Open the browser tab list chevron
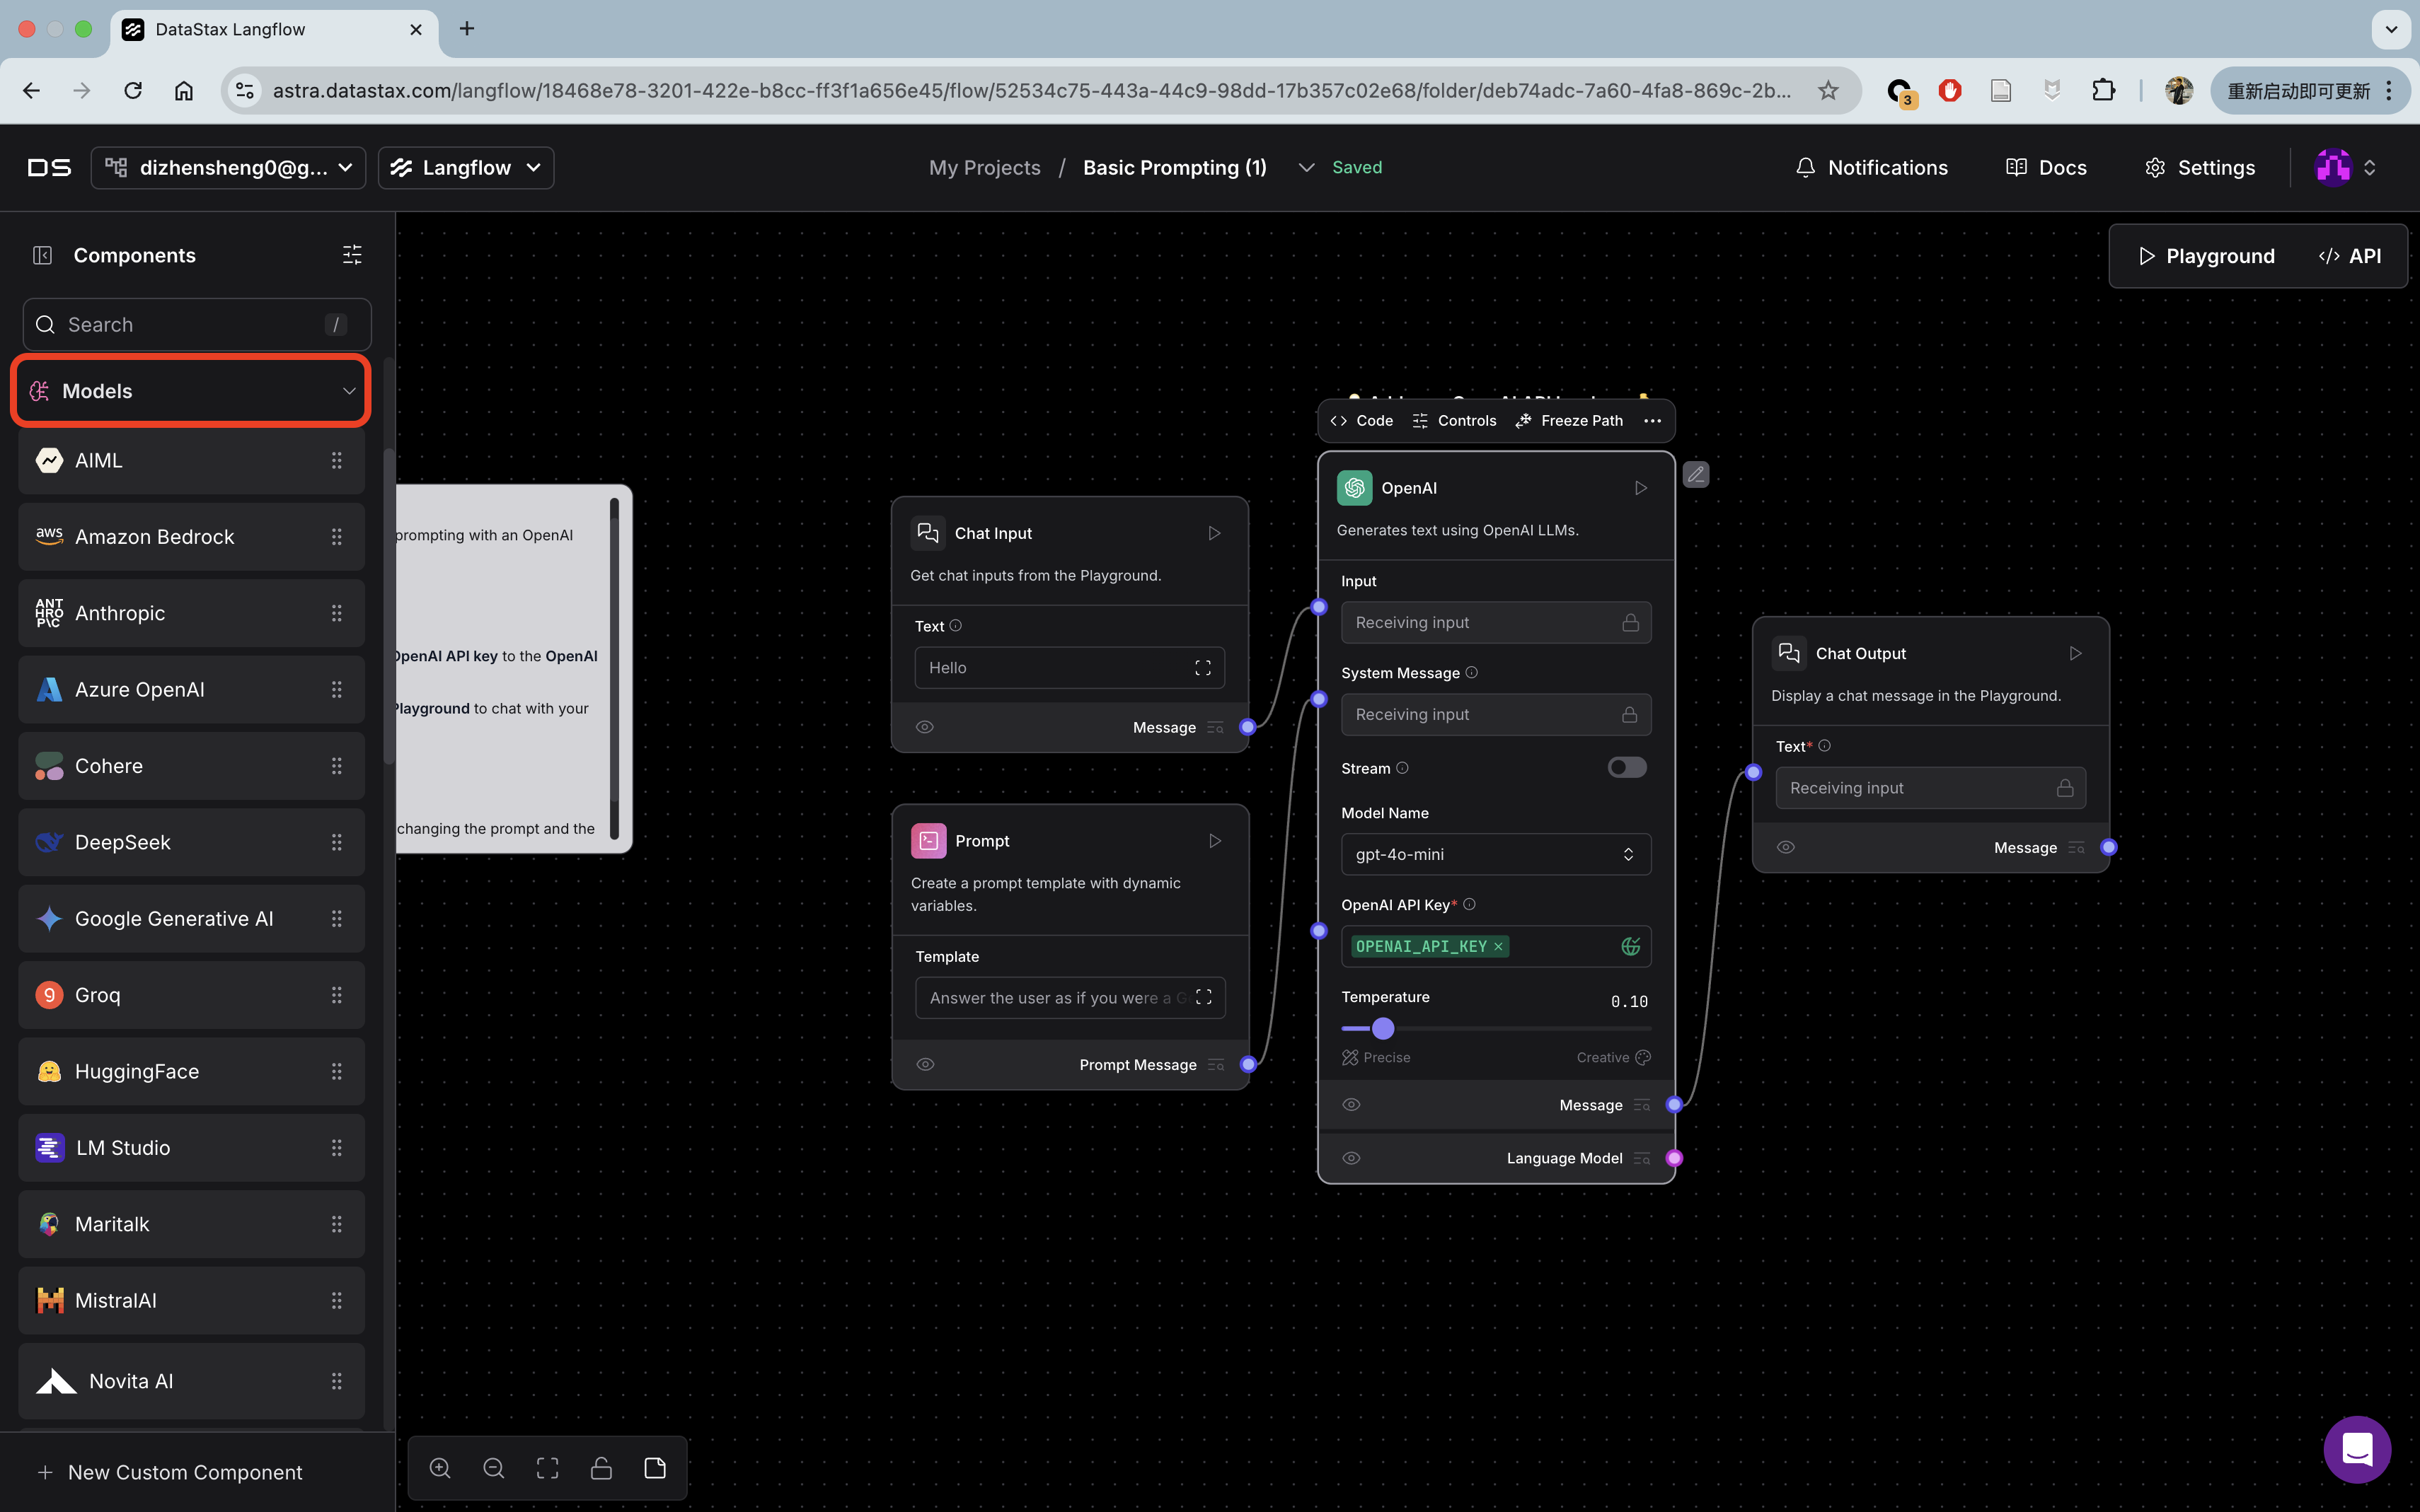Screen dimensions: 2420x1512 coord(2391,29)
